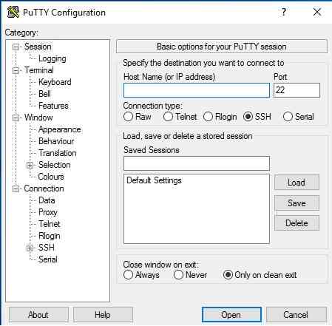The image size is (332, 326).
Task: Choose Never for close window on exit
Action: point(178,275)
